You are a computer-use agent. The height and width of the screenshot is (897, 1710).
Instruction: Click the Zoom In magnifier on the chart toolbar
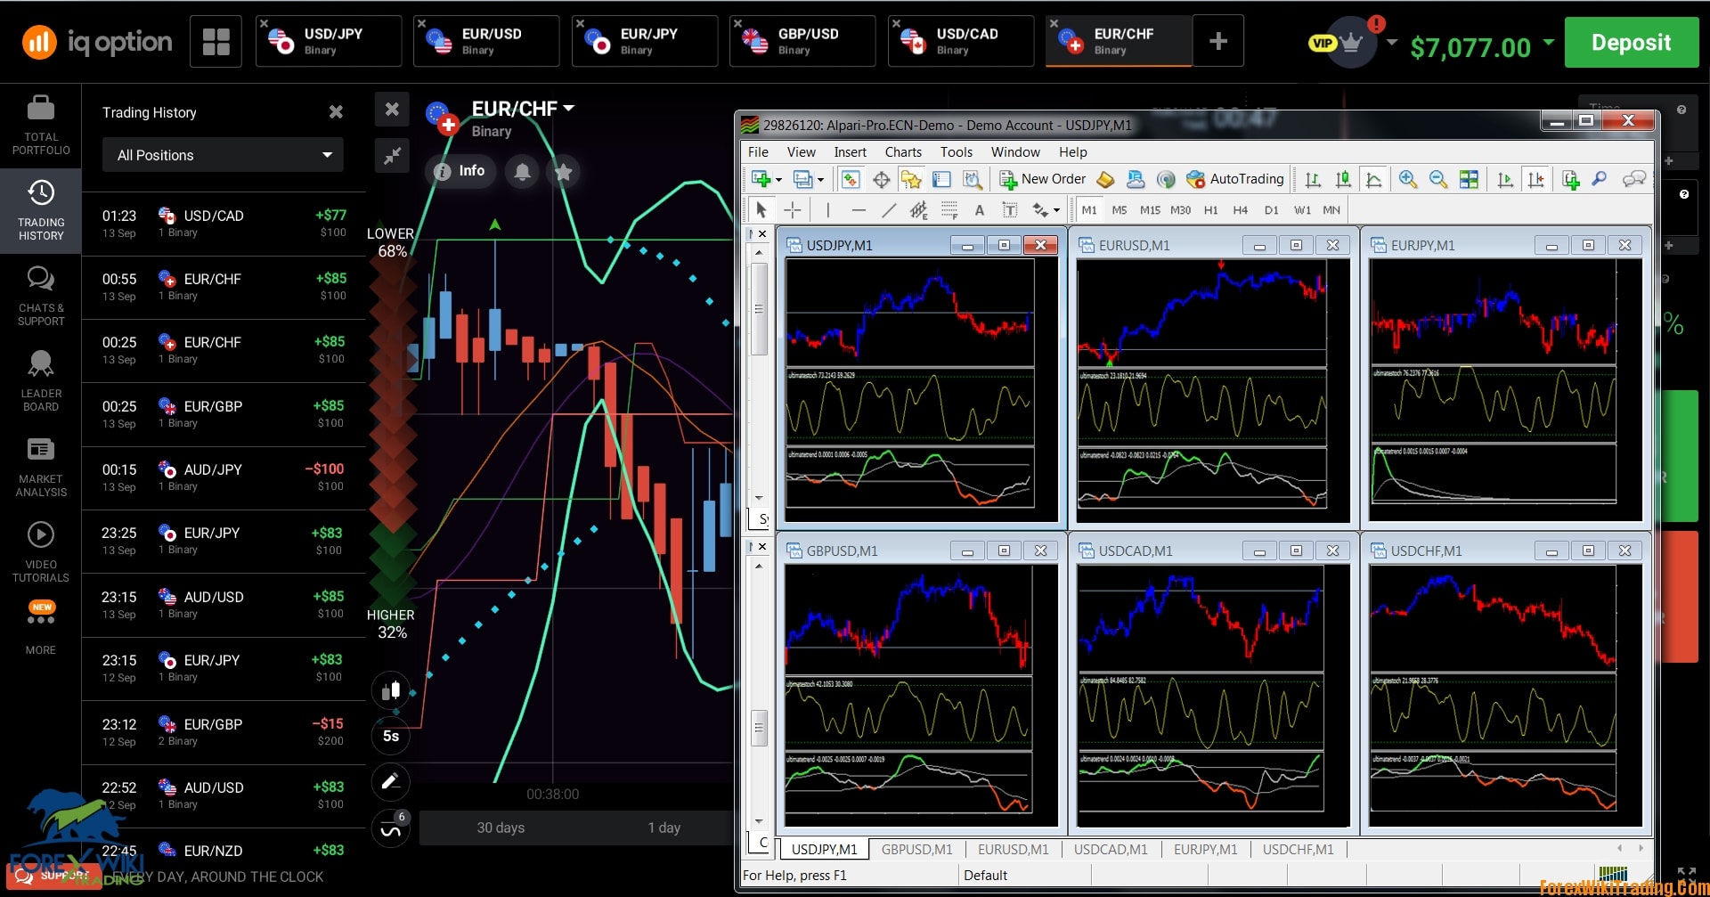click(x=1408, y=179)
